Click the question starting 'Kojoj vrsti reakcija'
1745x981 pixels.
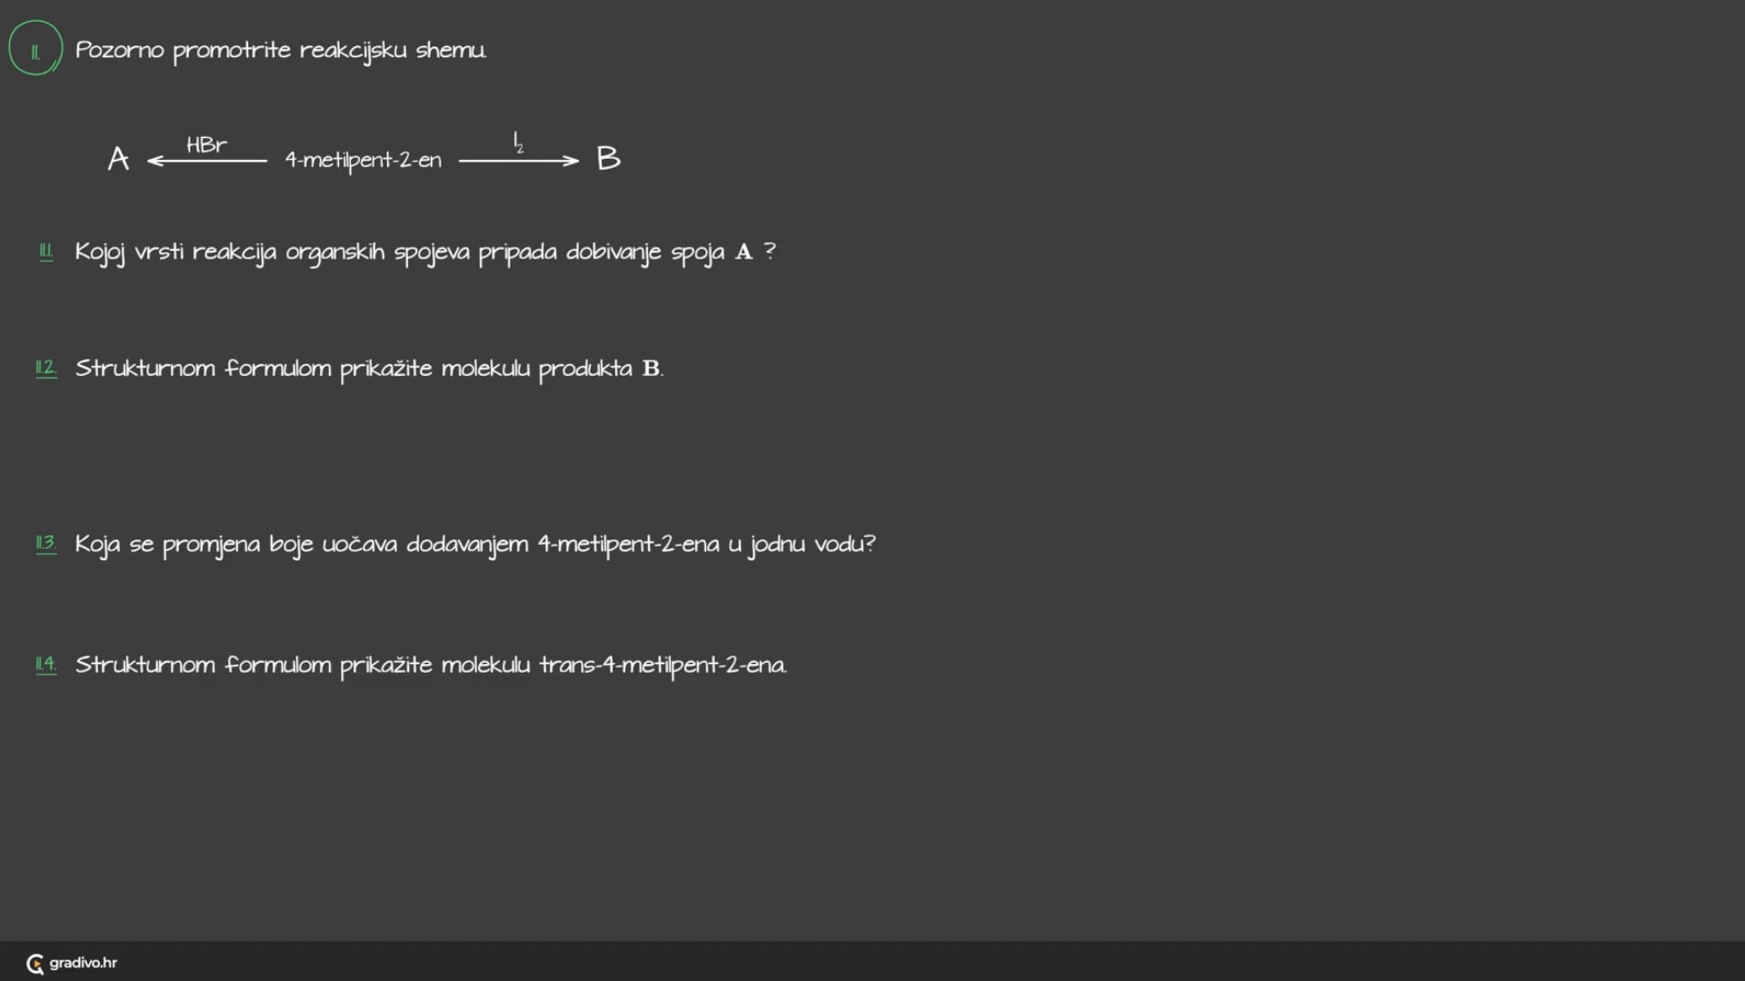(x=400, y=252)
